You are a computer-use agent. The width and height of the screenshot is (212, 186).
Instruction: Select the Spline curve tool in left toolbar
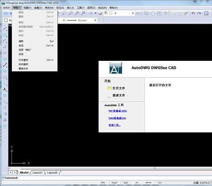[5, 53]
